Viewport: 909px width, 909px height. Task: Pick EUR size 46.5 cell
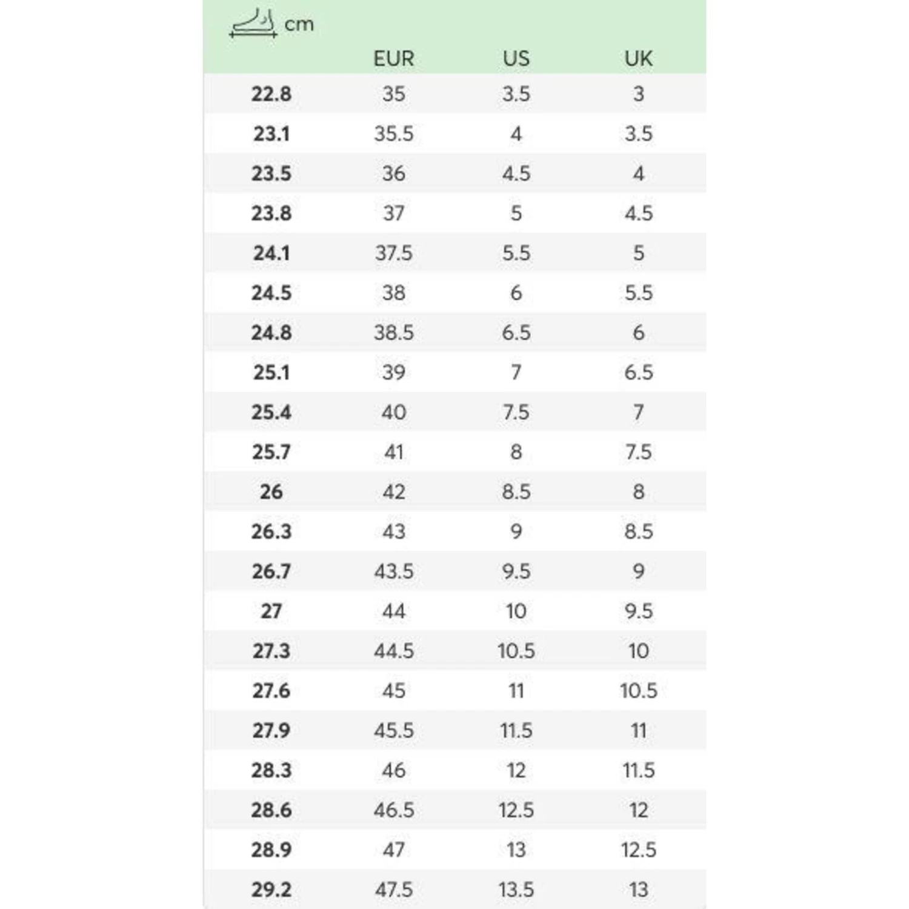tap(394, 810)
